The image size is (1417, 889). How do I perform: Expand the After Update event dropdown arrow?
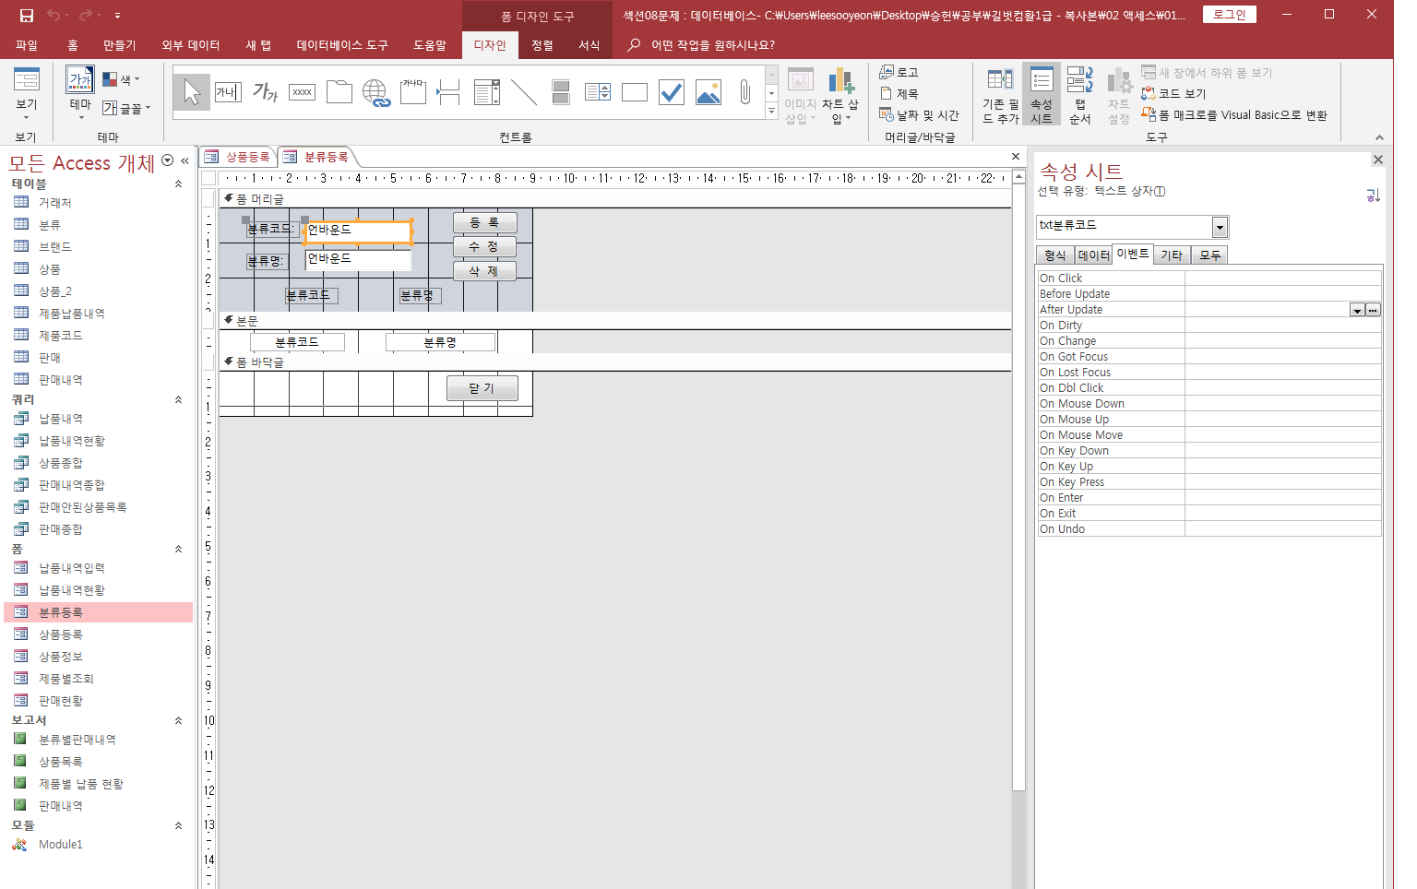tap(1357, 310)
